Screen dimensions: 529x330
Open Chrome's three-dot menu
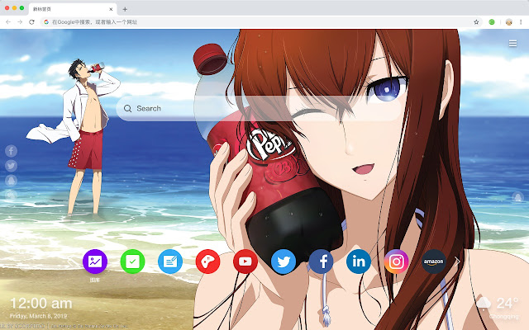coord(521,22)
